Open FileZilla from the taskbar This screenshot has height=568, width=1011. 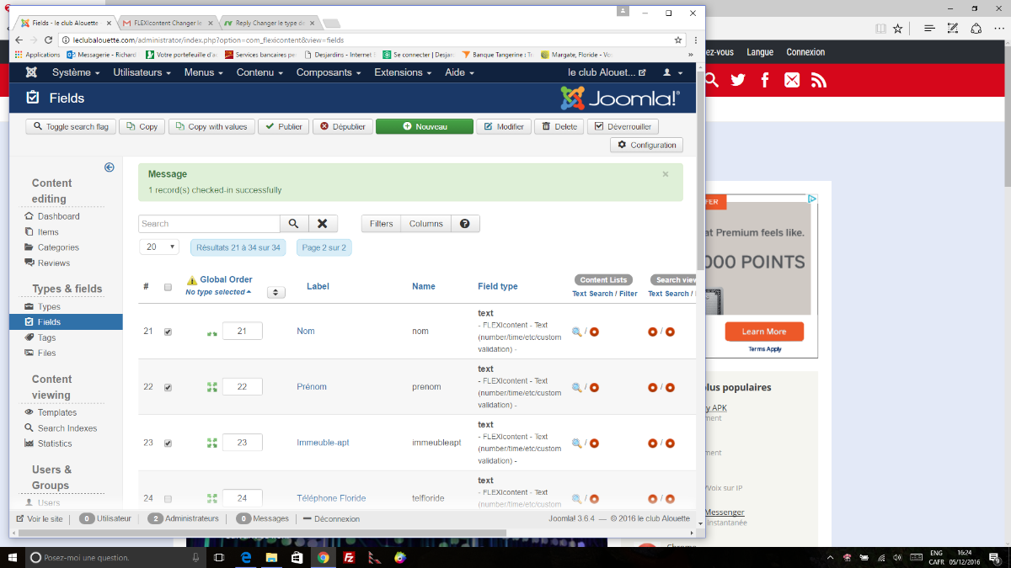click(349, 557)
